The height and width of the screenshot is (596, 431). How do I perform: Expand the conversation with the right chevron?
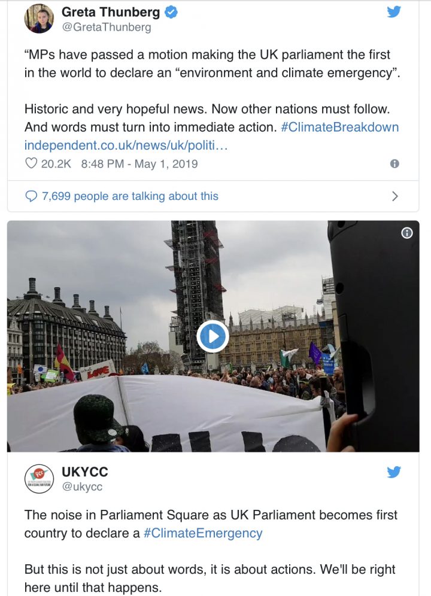click(x=394, y=196)
